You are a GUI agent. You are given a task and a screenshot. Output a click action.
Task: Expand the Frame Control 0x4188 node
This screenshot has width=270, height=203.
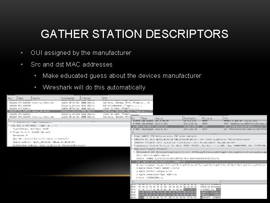[x=11, y=132]
